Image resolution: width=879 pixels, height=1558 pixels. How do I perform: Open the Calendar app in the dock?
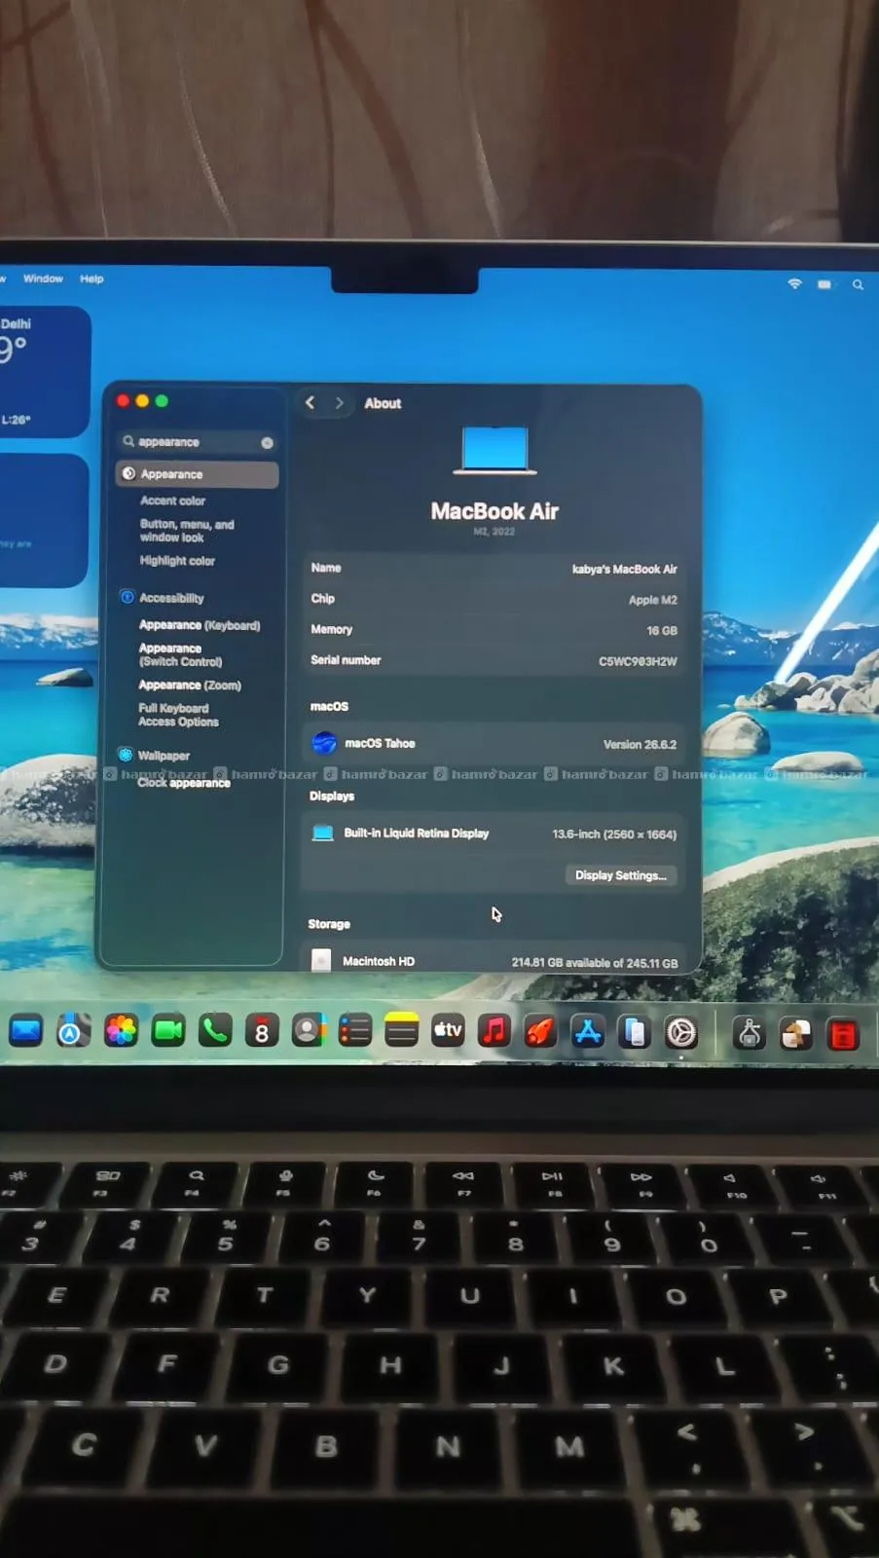pyautogui.click(x=261, y=1030)
